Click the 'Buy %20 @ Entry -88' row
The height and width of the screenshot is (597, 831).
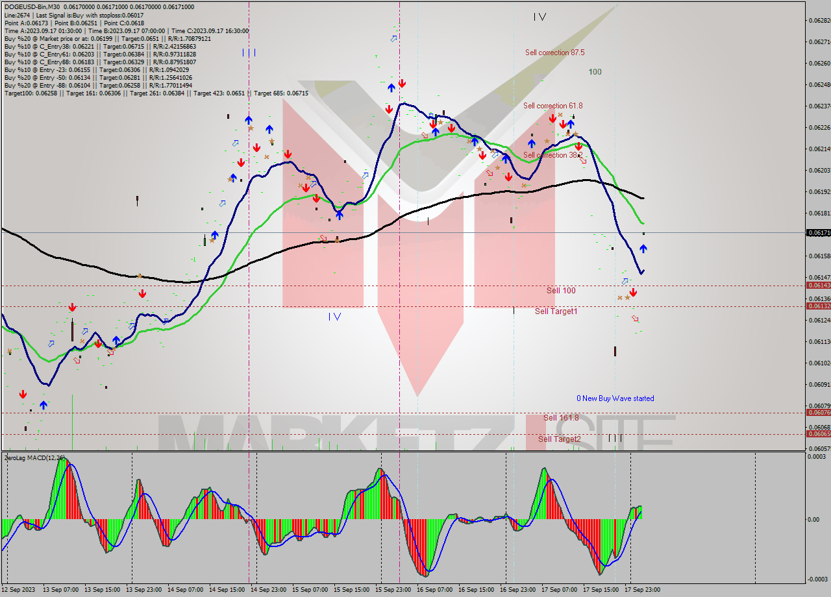pos(97,85)
